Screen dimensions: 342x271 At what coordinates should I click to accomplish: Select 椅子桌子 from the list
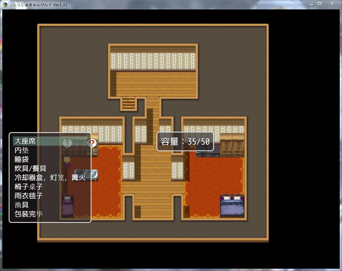click(29, 187)
